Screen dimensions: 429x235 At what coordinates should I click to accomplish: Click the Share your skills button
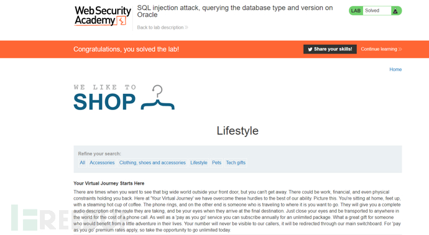[330, 49]
